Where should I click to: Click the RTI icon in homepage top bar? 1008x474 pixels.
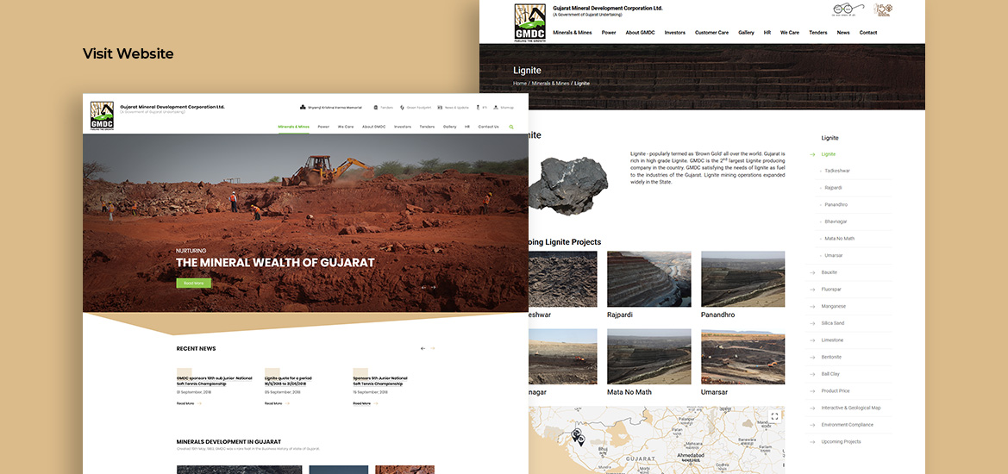pos(479,107)
